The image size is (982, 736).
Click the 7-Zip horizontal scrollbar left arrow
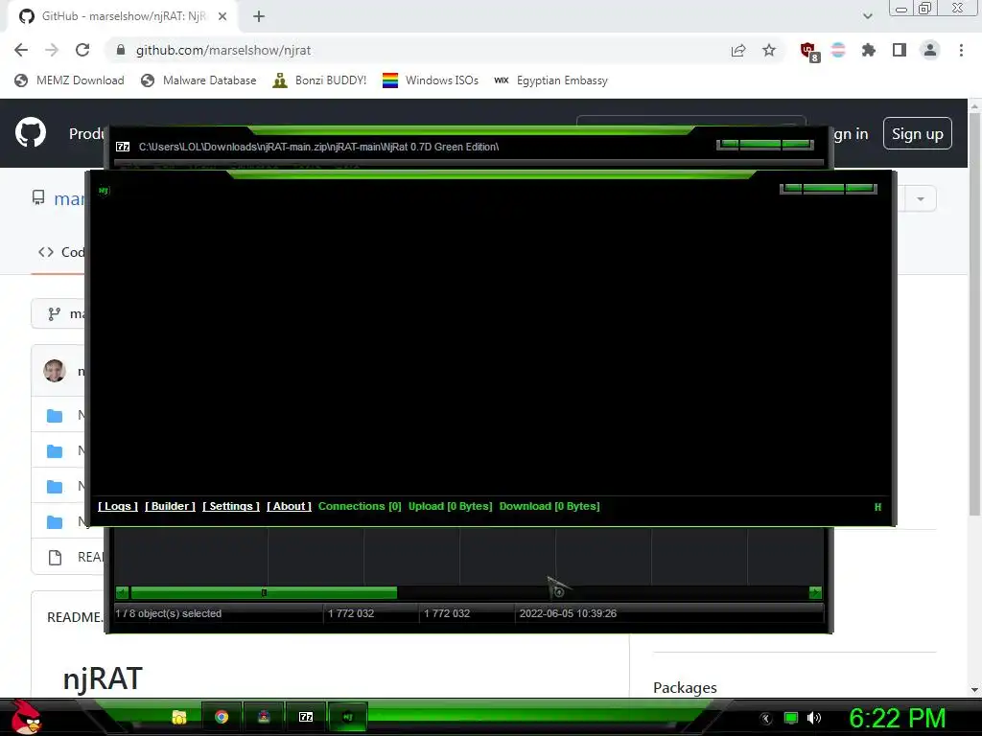pos(122,592)
